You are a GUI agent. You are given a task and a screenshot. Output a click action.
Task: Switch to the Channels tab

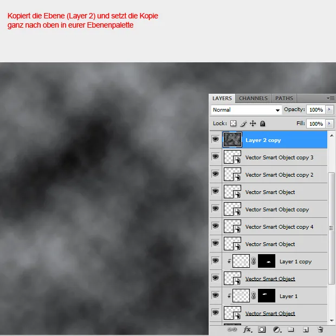click(x=253, y=98)
